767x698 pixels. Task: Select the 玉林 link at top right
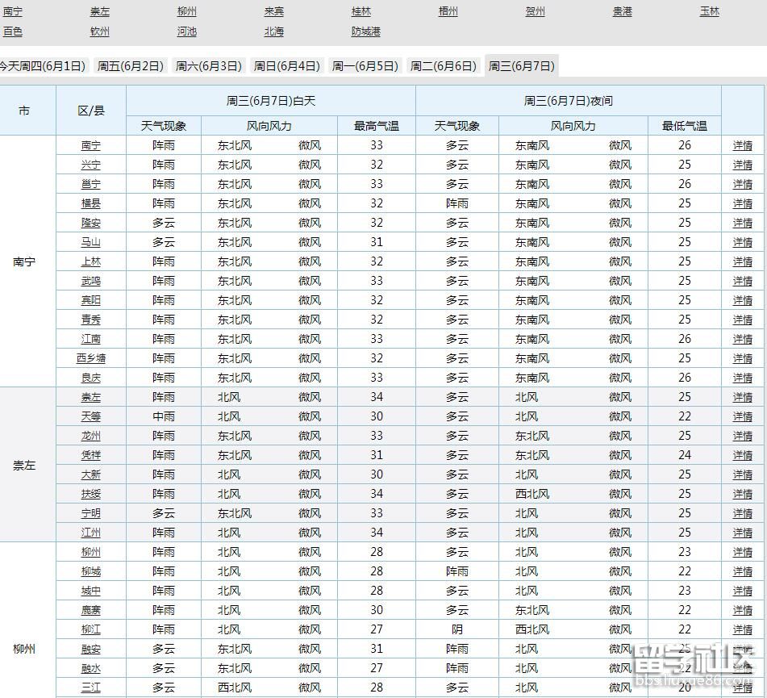709,11
